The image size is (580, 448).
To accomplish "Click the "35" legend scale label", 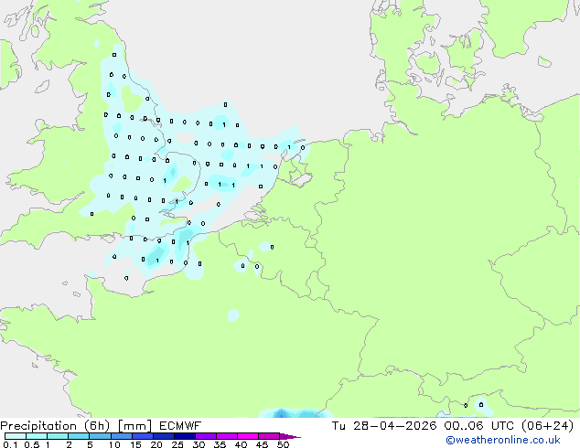I will 220,444.
